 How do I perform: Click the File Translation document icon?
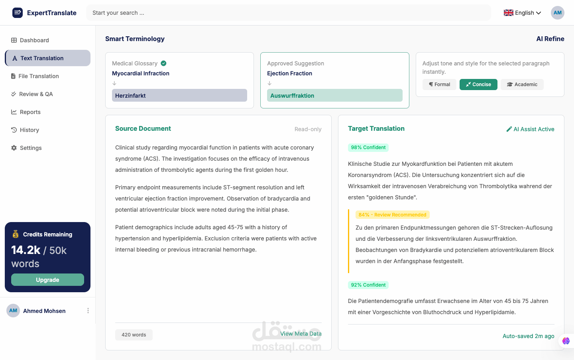pos(13,76)
